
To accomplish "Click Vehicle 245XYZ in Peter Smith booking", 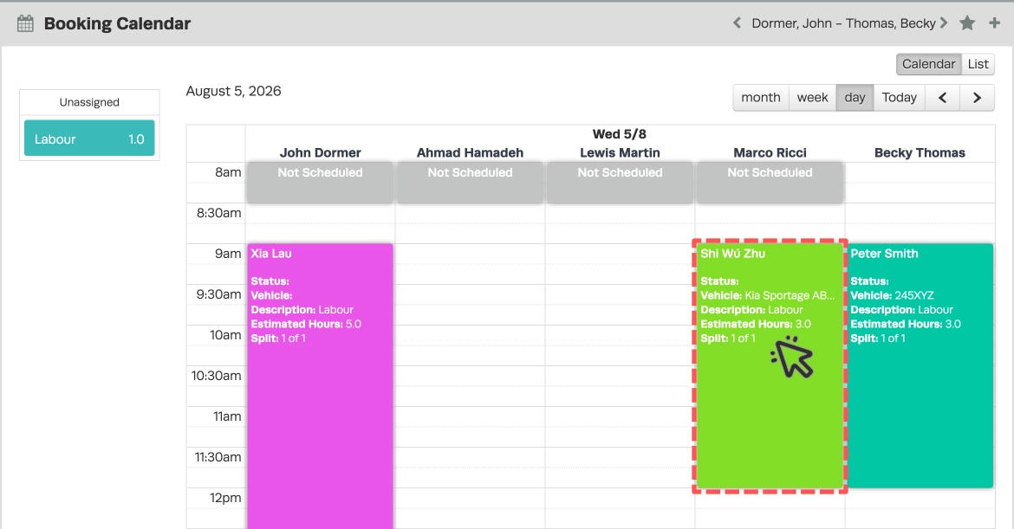I will [892, 296].
